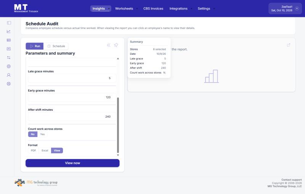
Task: Click the bar chart placeholder graphic
Action: (212, 76)
